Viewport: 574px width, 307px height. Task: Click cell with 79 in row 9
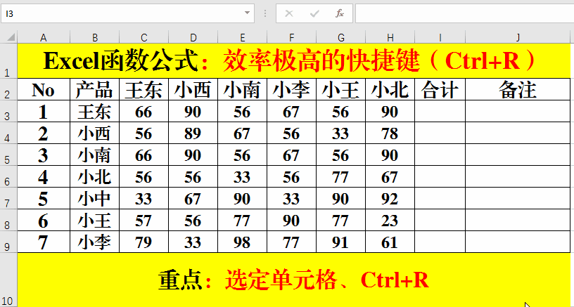(144, 242)
